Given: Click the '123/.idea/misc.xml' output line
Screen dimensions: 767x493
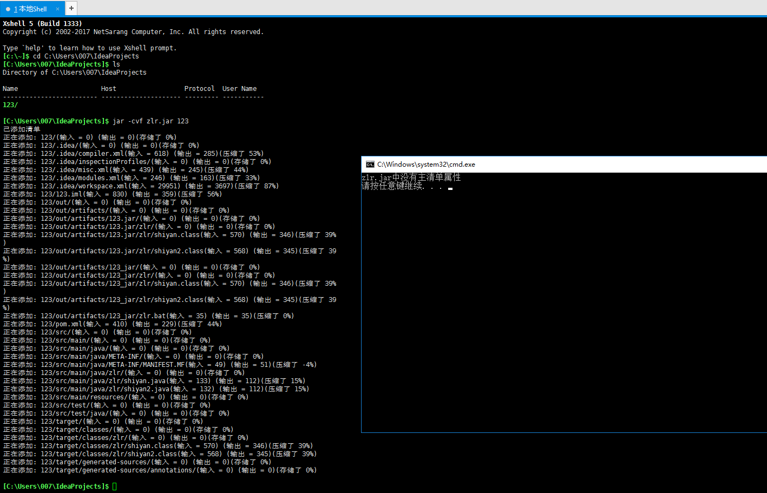Looking at the screenshot, I should click(126, 170).
